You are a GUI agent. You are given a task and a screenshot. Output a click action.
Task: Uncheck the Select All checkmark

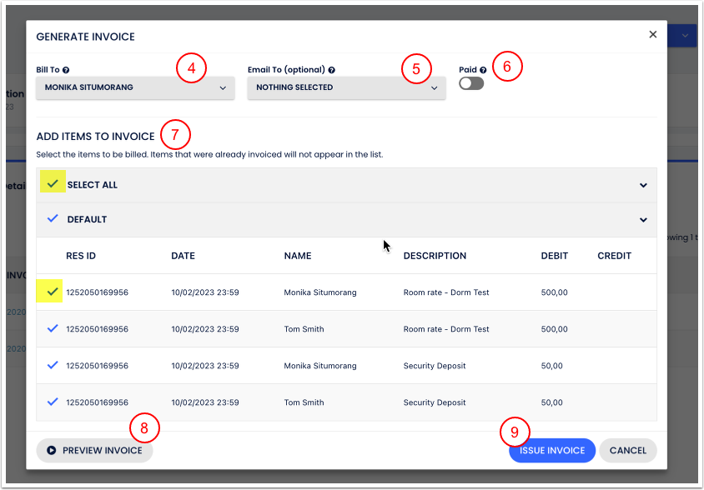53,184
